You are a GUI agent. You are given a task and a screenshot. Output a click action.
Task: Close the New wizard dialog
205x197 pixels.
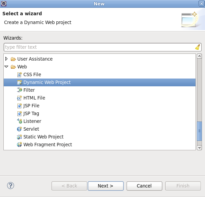pos(202,4)
